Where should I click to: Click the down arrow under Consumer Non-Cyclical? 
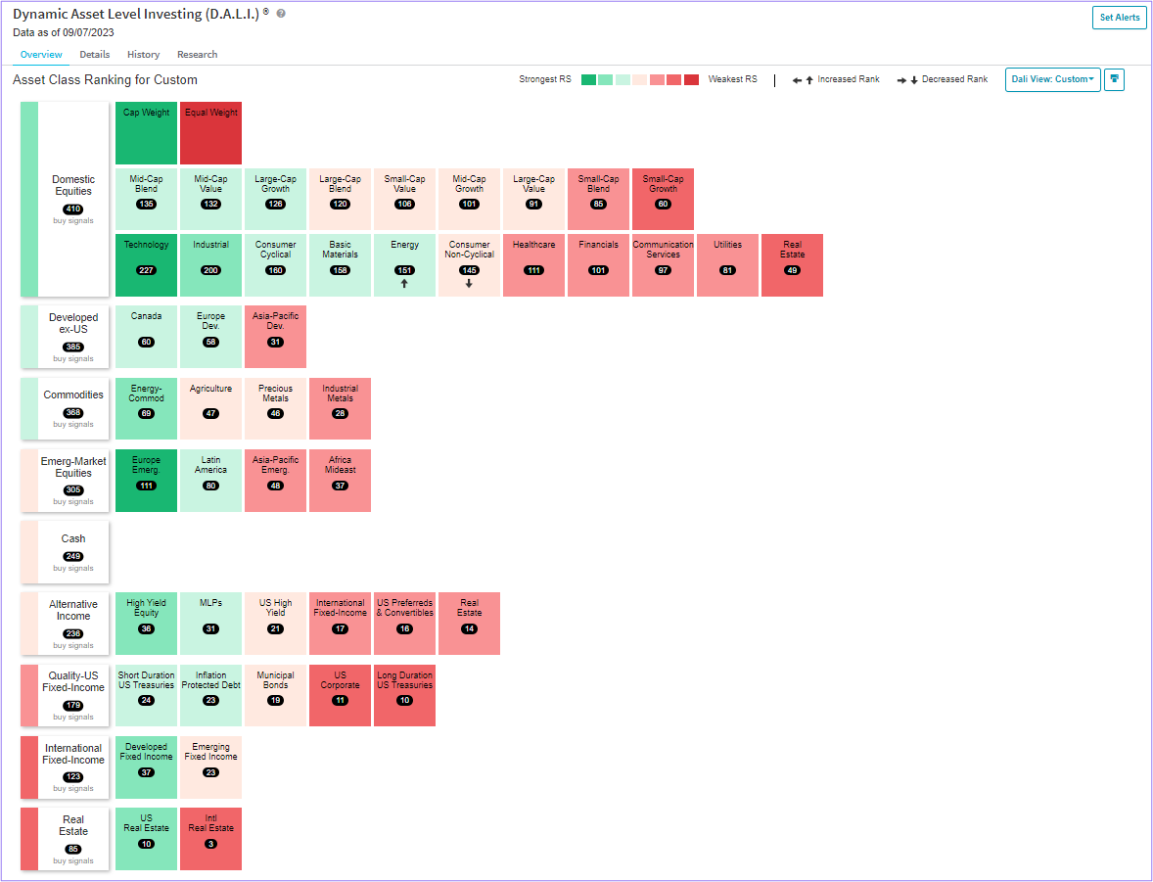pyautogui.click(x=469, y=283)
